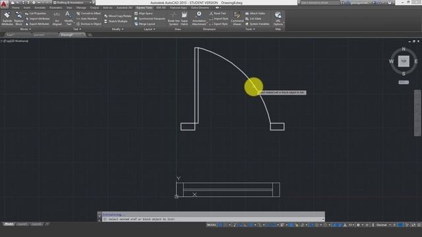The width and height of the screenshot is (422, 237).
Task: Toggle grid display in status bar
Action: pyautogui.click(x=220, y=225)
